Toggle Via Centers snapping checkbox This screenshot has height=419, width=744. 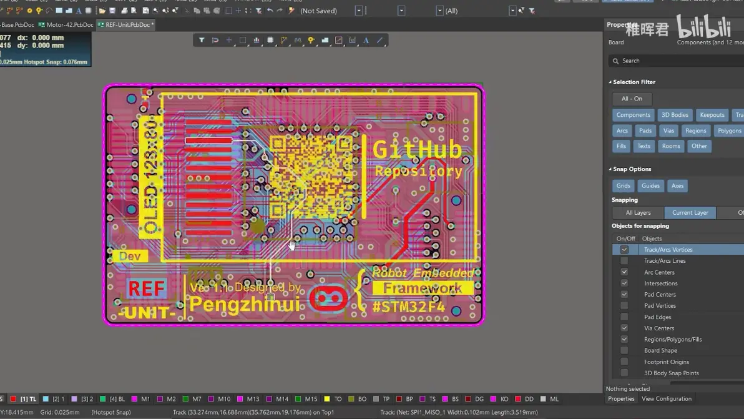[x=624, y=328]
